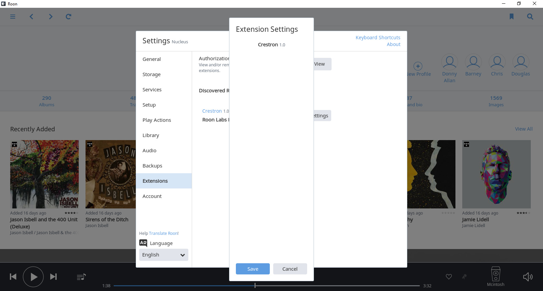543x291 pixels.
Task: Open General settings tab
Action: (164, 59)
